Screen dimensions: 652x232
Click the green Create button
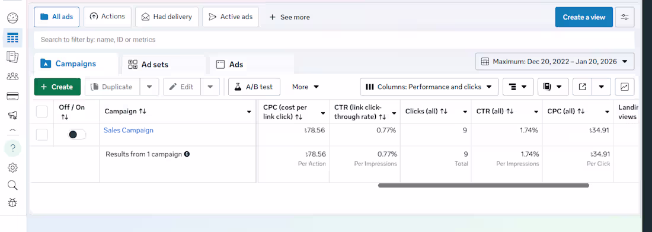pos(57,87)
